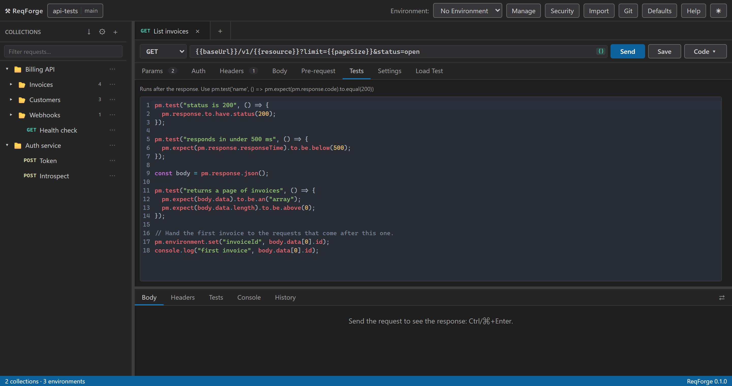Open more options for Health check
This screenshot has width=732, height=386.
pos(113,130)
